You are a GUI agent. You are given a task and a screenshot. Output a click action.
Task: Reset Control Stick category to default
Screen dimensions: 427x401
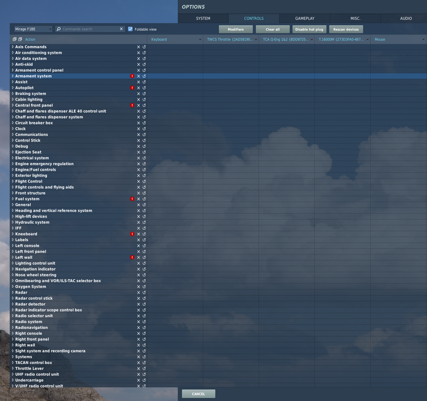(144, 141)
